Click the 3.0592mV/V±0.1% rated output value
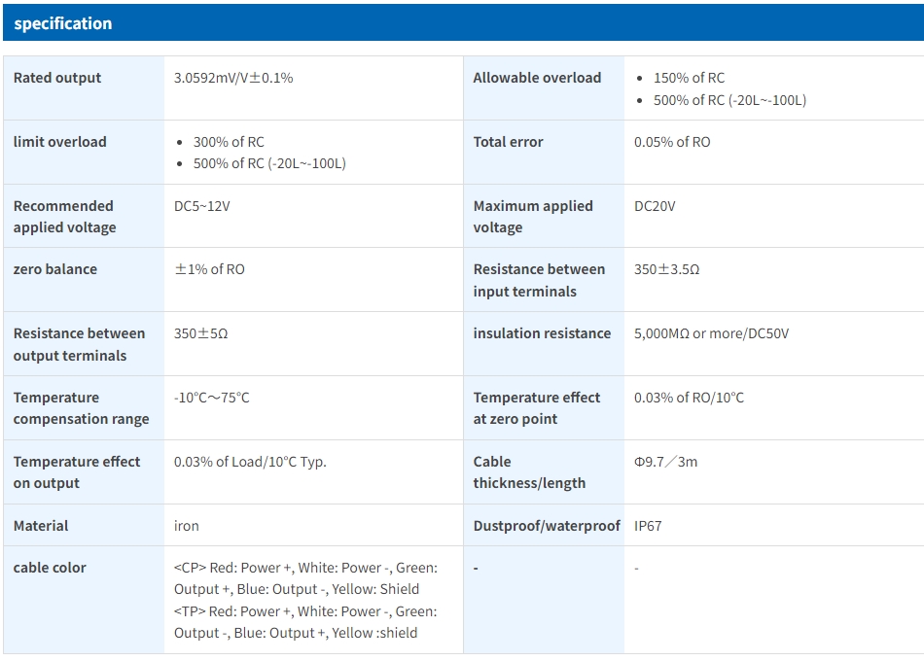Image resolution: width=924 pixels, height=661 pixels. 233,78
